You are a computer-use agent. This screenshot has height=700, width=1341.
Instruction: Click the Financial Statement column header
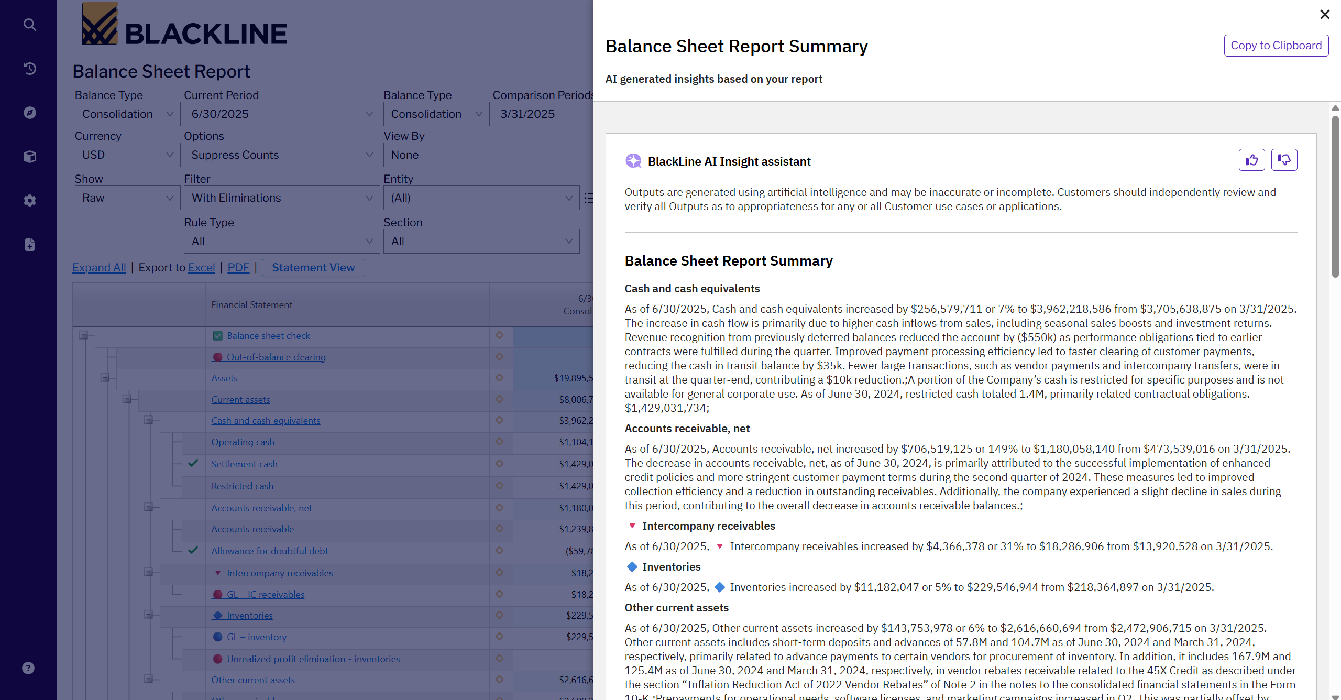tap(347, 305)
